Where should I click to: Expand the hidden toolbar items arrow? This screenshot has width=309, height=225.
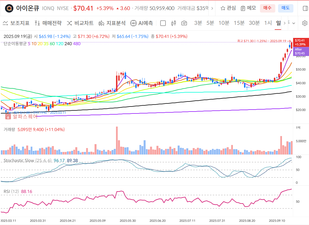coord(284,23)
